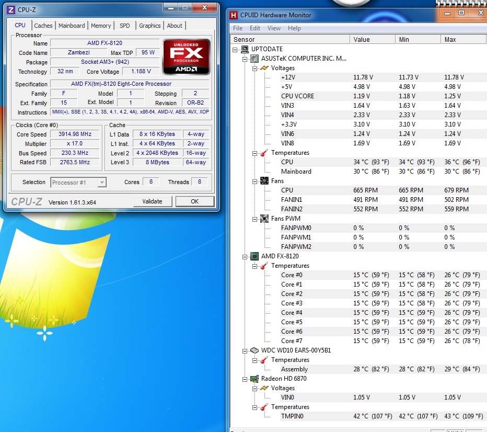The image size is (487, 432).
Task: Select the +12V voltage row
Action: tap(383, 77)
